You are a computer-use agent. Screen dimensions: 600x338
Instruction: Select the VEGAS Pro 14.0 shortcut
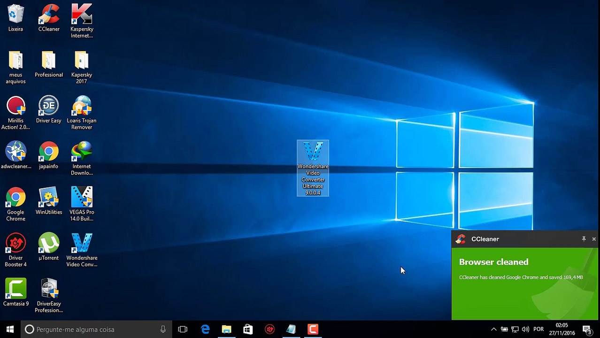click(x=82, y=204)
